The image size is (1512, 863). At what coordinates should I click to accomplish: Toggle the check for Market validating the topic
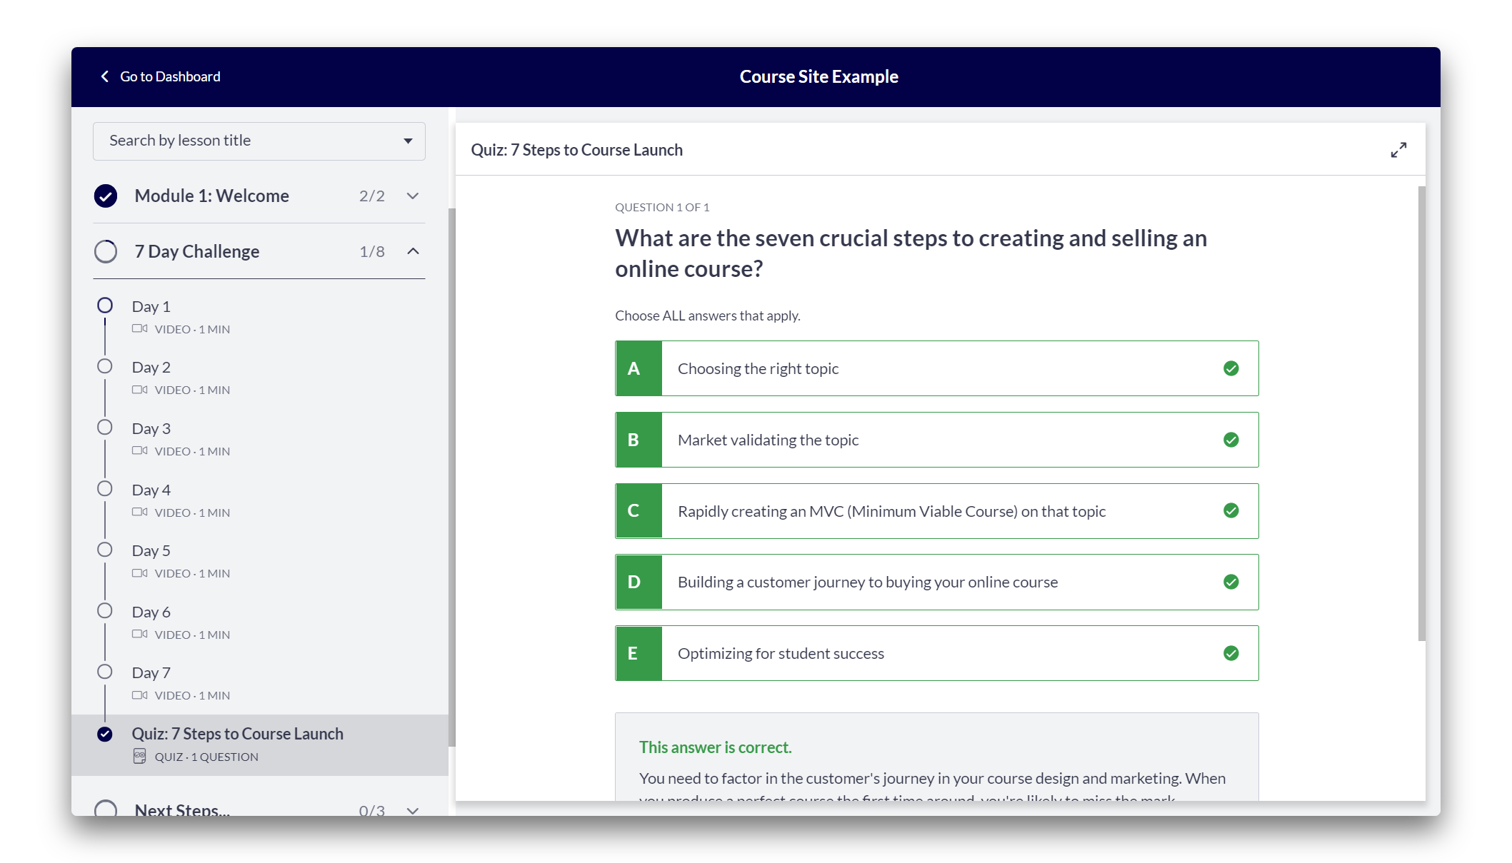(1231, 440)
